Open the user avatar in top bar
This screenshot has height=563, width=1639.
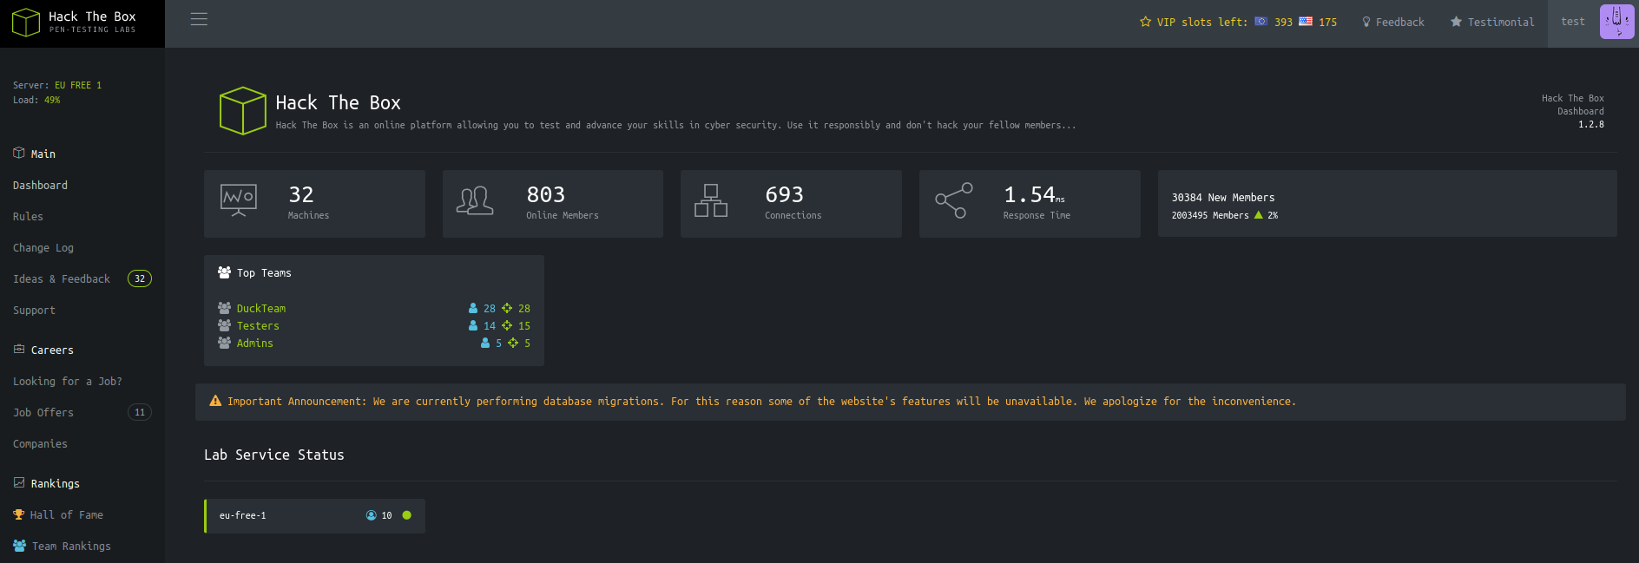point(1616,22)
